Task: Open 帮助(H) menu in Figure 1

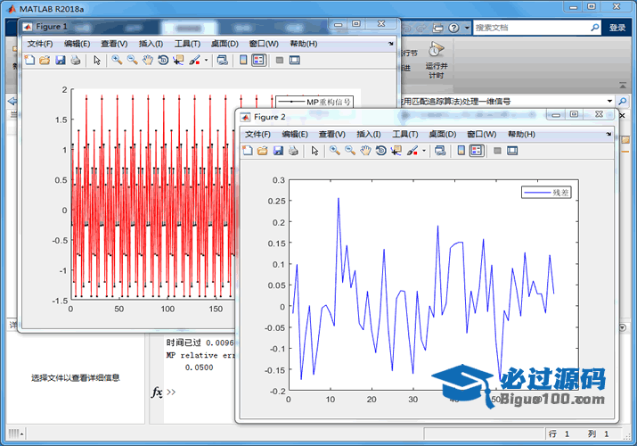Action: coord(304,44)
